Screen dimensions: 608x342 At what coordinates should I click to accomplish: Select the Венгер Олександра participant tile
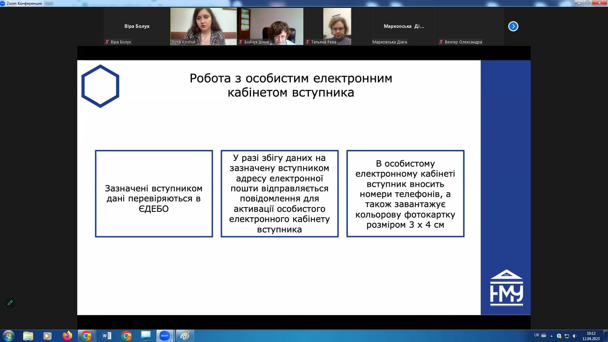point(471,26)
